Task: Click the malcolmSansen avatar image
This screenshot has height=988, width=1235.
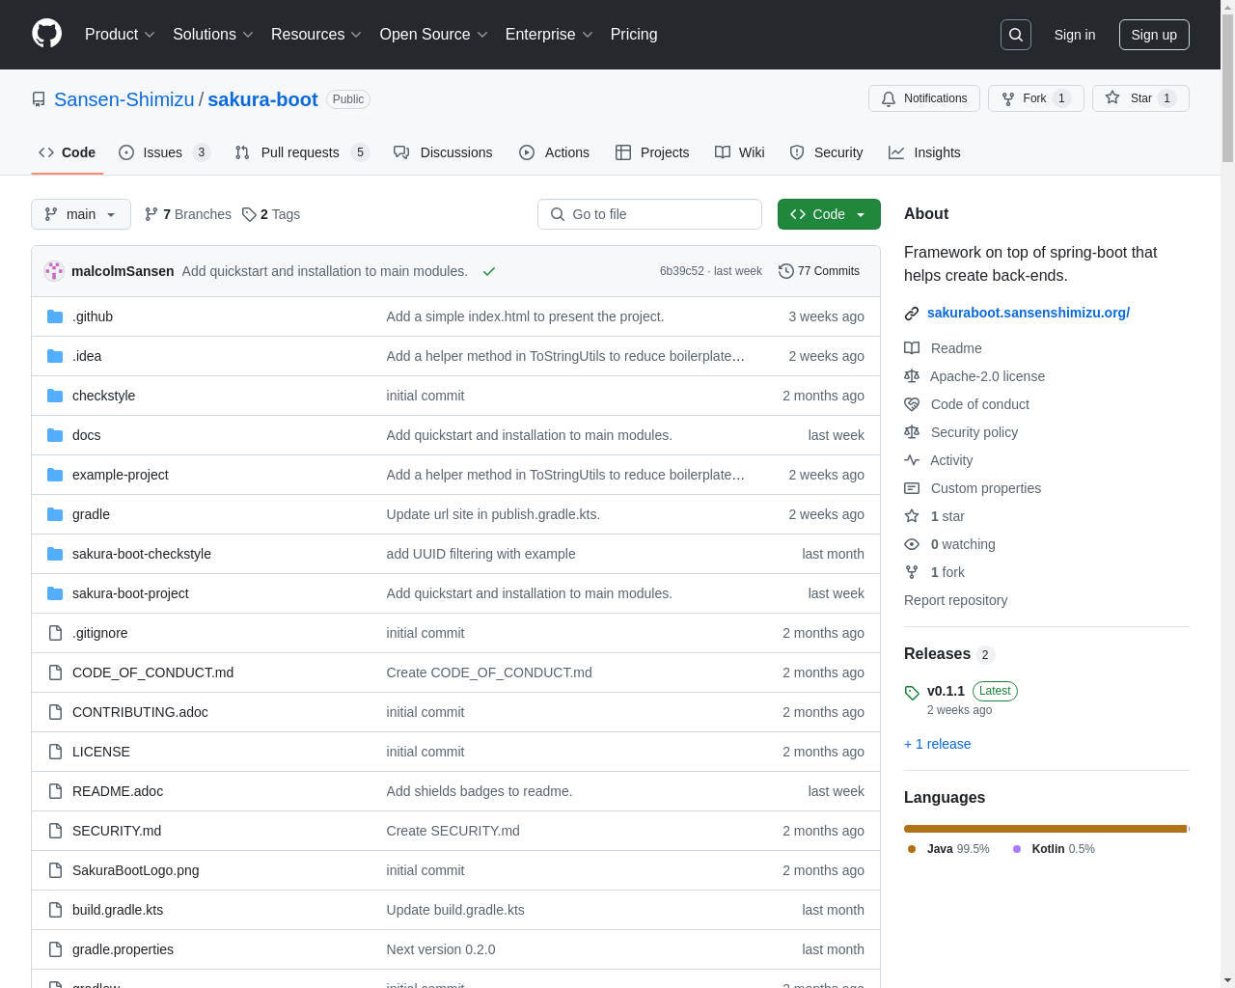Action: (54, 271)
